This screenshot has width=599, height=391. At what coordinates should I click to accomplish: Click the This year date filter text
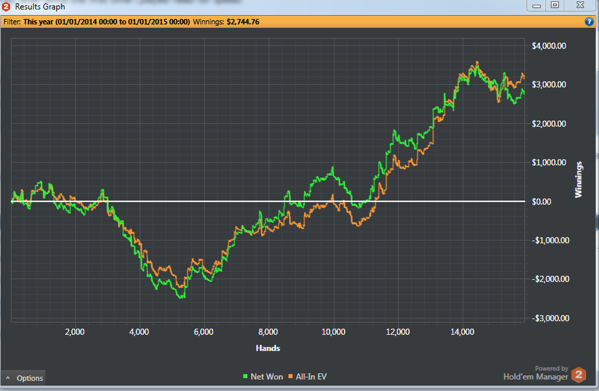pos(107,22)
